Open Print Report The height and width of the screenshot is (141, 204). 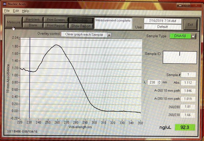[x=56, y=25]
